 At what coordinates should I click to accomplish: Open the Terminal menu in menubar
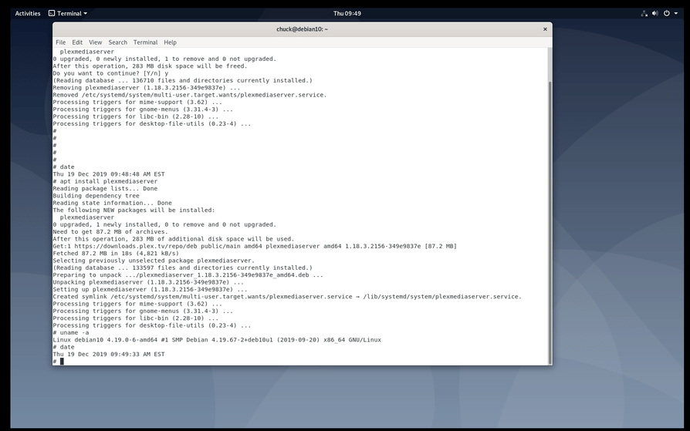[x=146, y=42]
